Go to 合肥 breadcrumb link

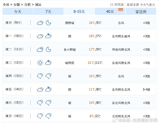pyautogui.click(x=28, y=5)
